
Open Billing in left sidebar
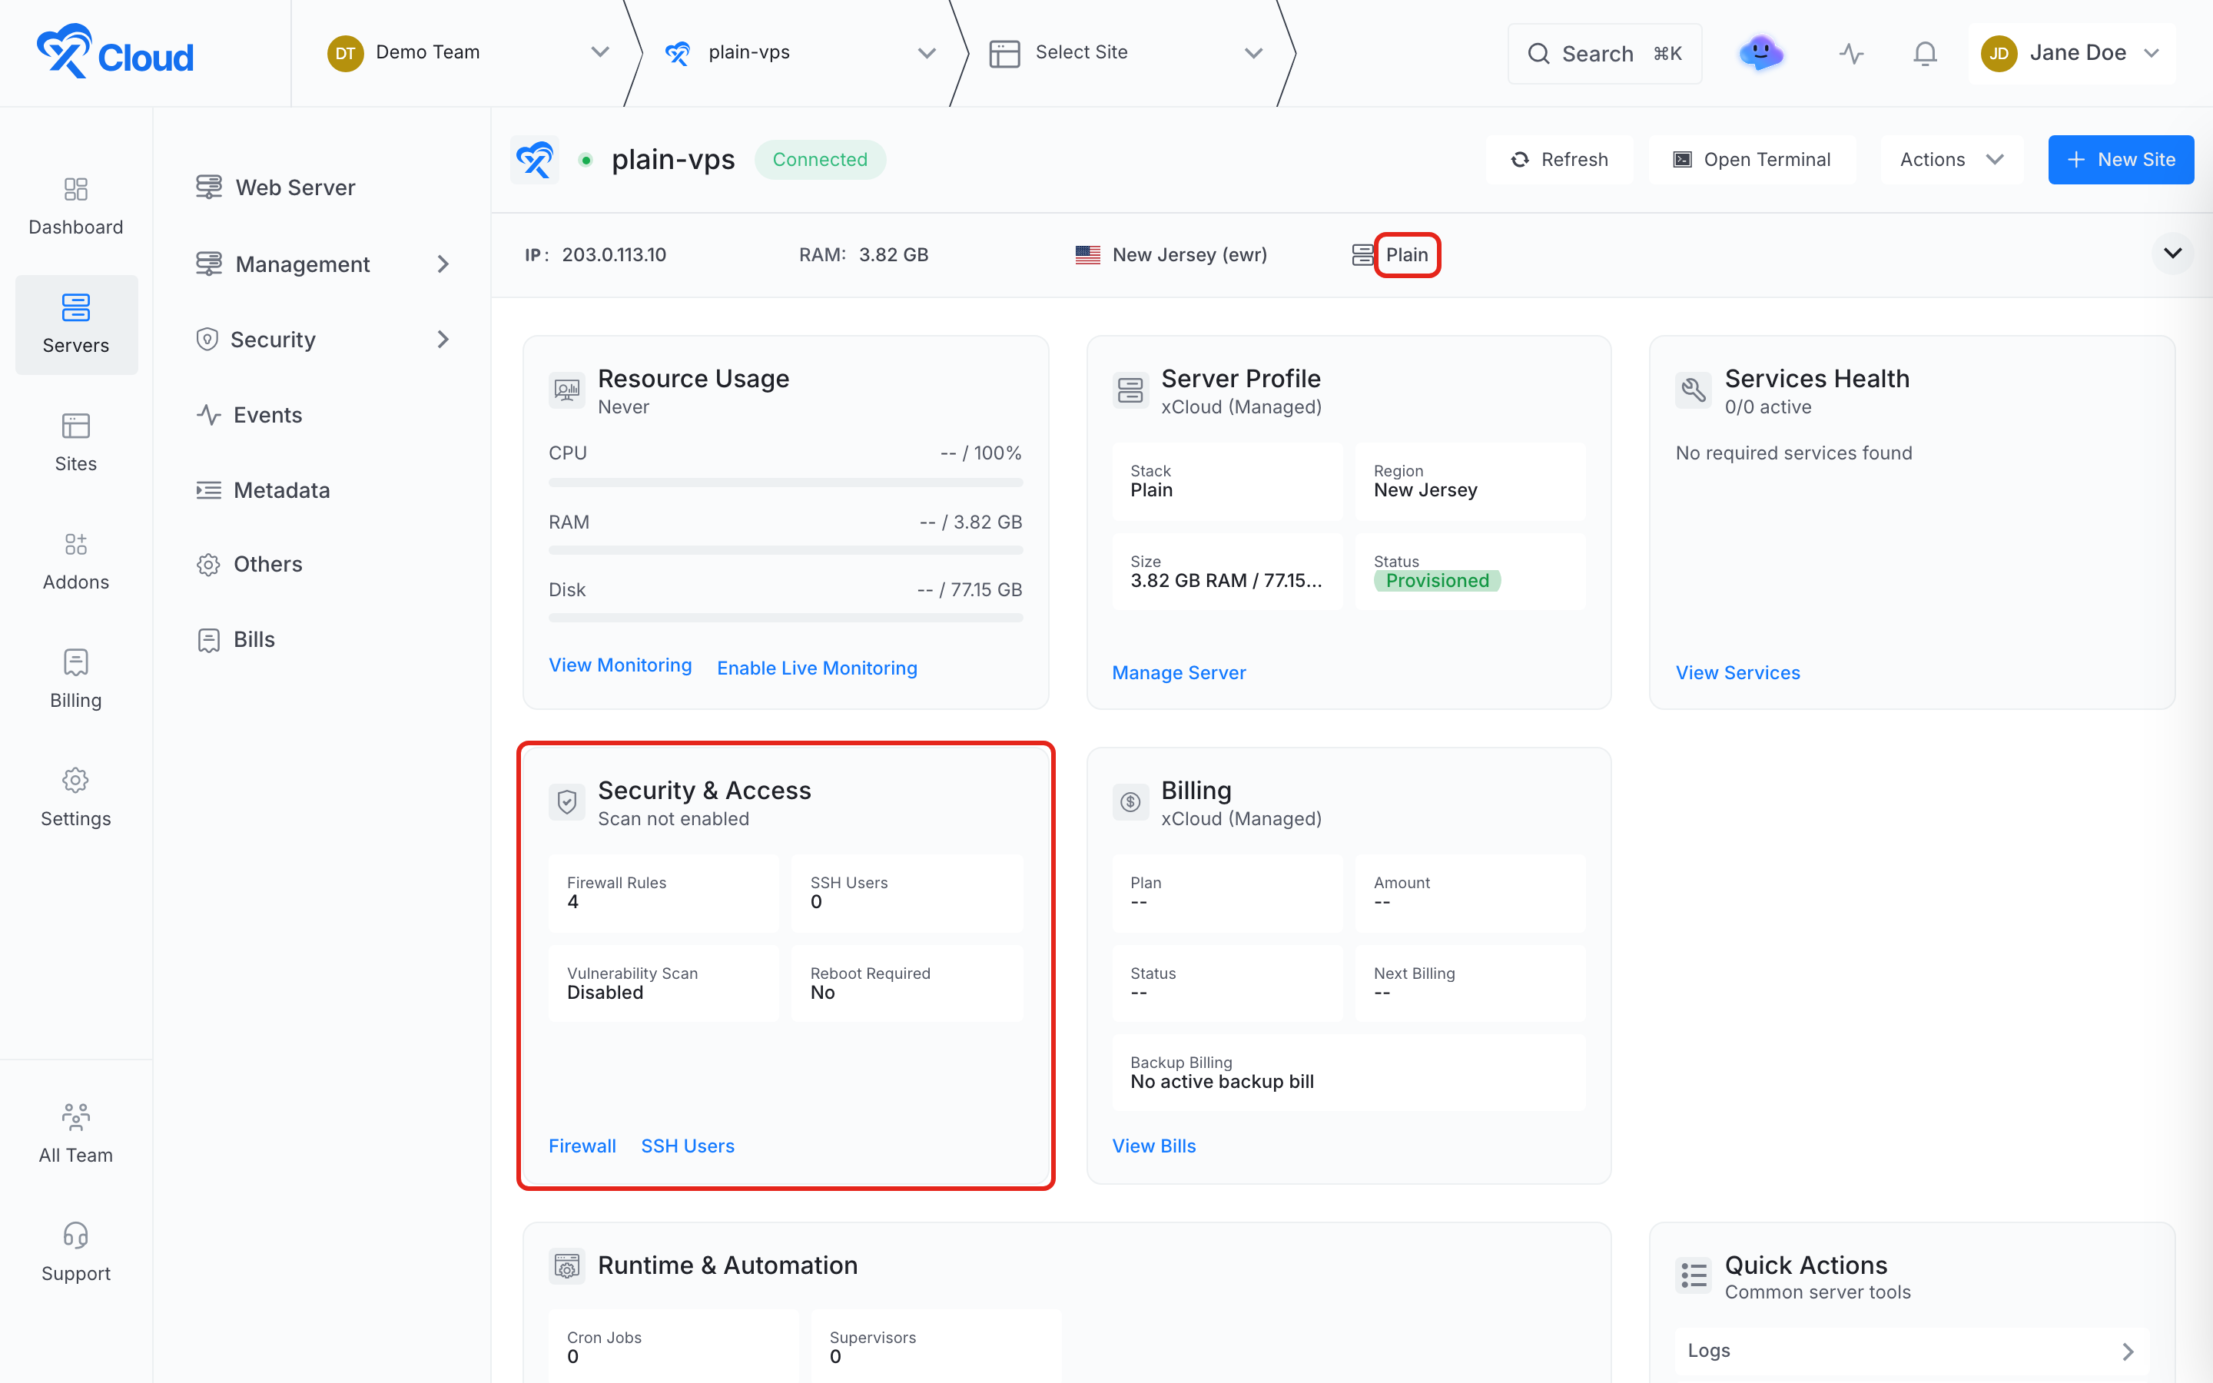[x=76, y=678]
